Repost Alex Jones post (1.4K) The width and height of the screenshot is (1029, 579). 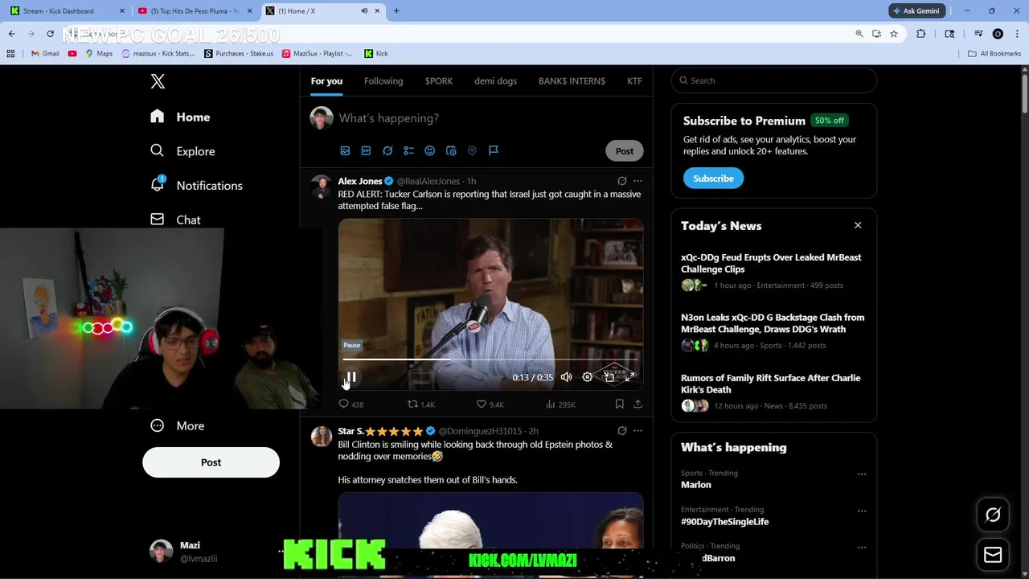coord(420,404)
